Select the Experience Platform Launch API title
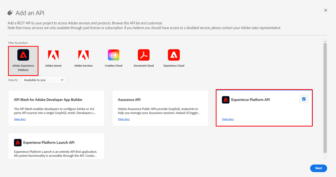The image size is (336, 177). coord(49,142)
